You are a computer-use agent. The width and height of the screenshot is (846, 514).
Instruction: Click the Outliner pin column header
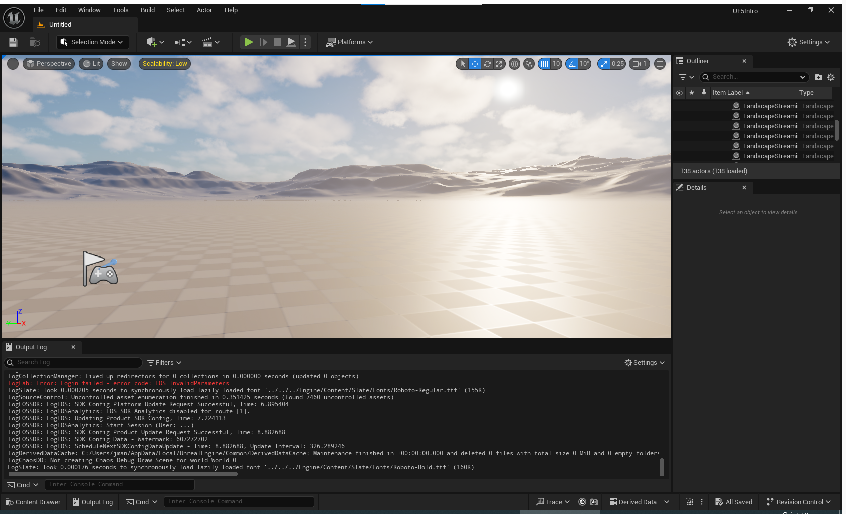704,93
